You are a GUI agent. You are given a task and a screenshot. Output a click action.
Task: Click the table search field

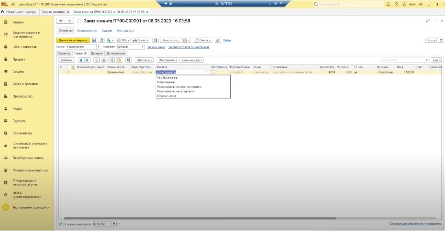point(402,60)
